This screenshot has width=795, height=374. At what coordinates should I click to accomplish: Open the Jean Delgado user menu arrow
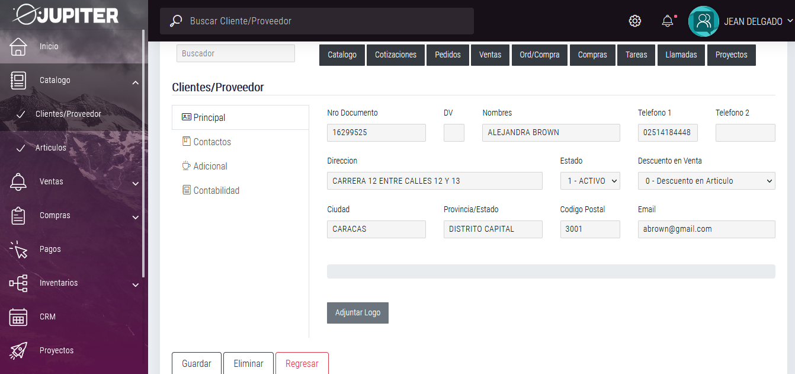(790, 21)
